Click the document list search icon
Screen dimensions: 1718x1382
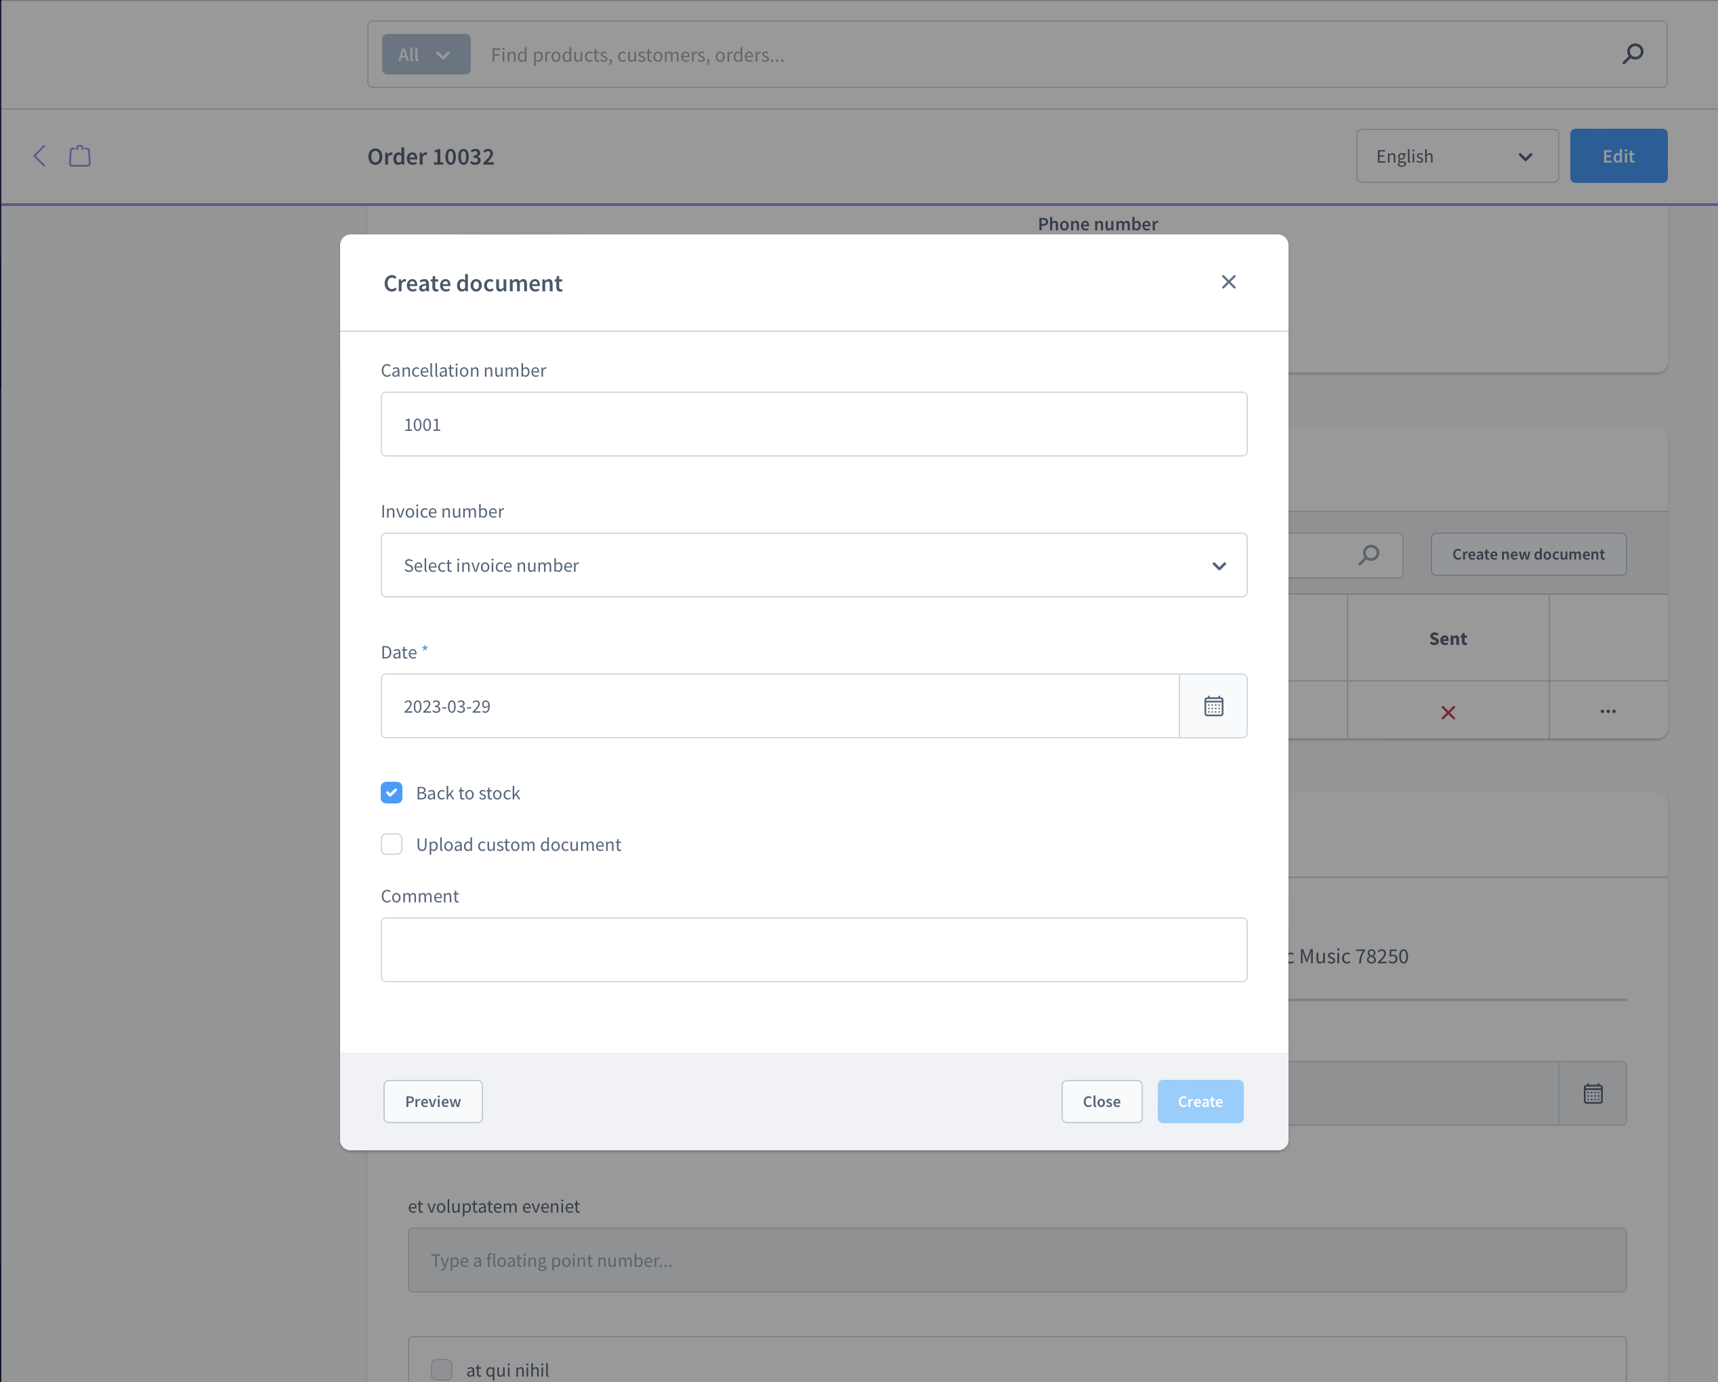coord(1368,555)
